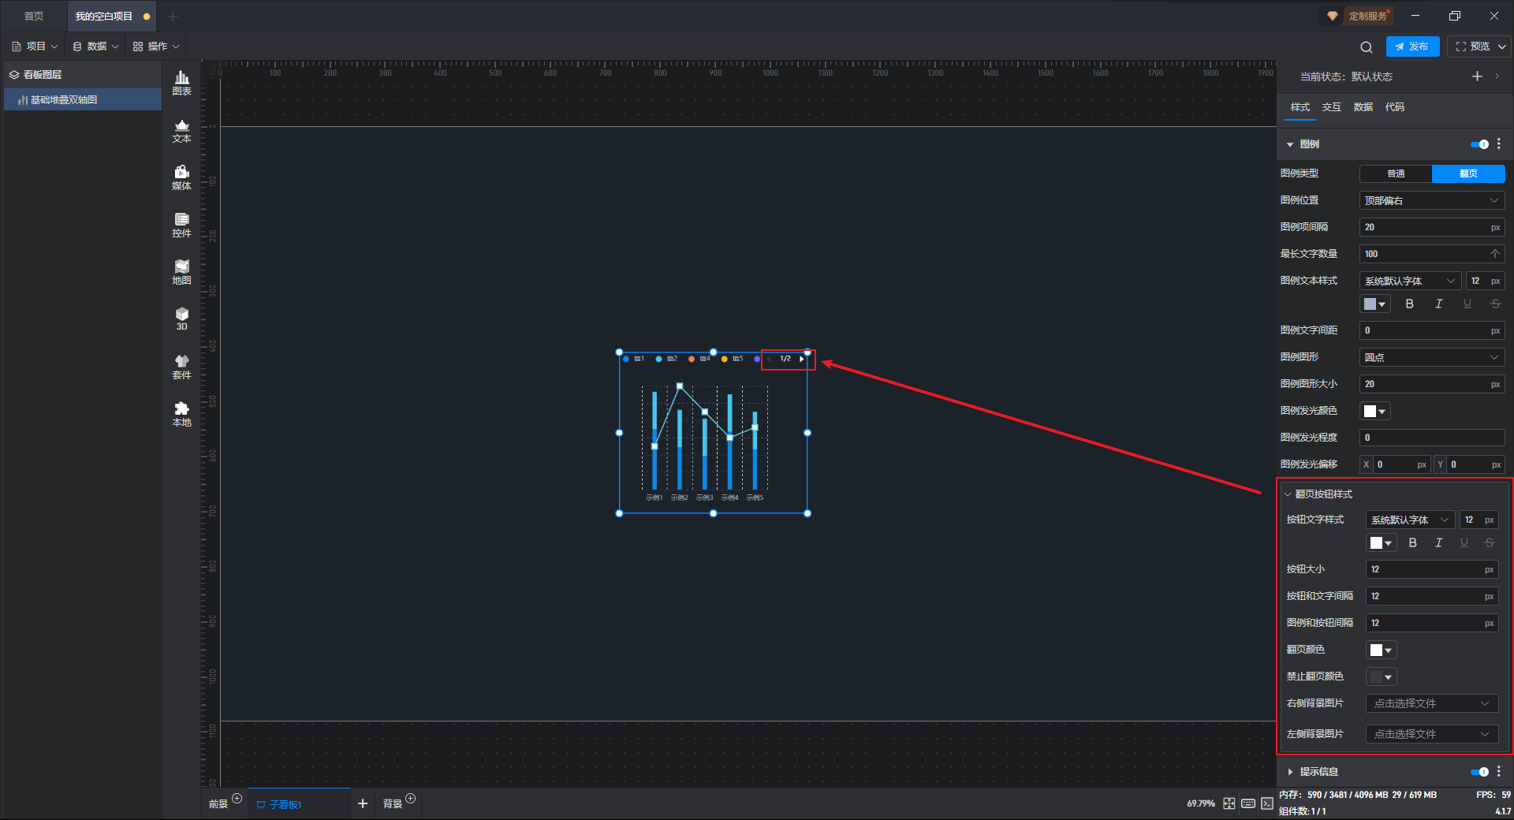Open the 3D components icon
Screen dimensions: 1514x820
click(181, 319)
